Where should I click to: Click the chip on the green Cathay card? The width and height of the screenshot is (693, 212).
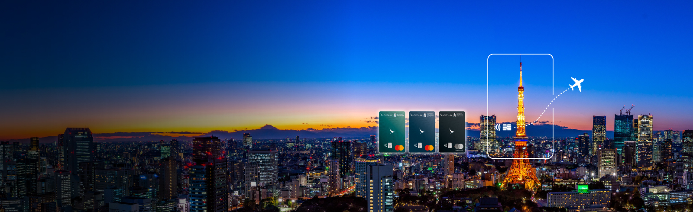[390, 145]
